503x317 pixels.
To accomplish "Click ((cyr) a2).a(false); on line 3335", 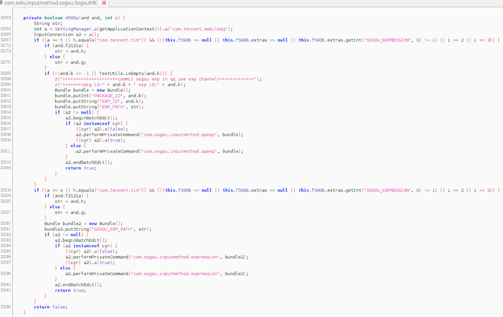I will 91,251.
